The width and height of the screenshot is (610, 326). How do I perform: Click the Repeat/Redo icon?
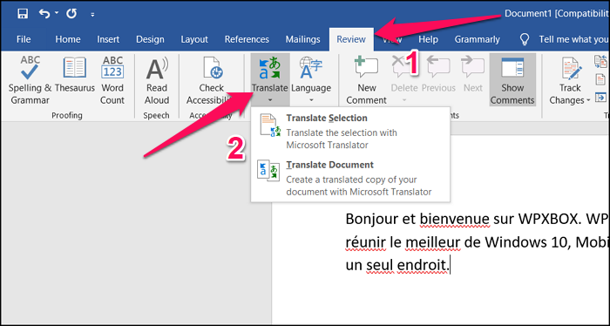[71, 14]
